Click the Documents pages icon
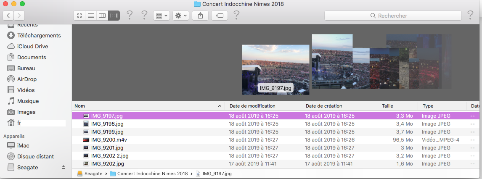Viewport: 482px width, 179px height. pyautogui.click(x=11, y=58)
